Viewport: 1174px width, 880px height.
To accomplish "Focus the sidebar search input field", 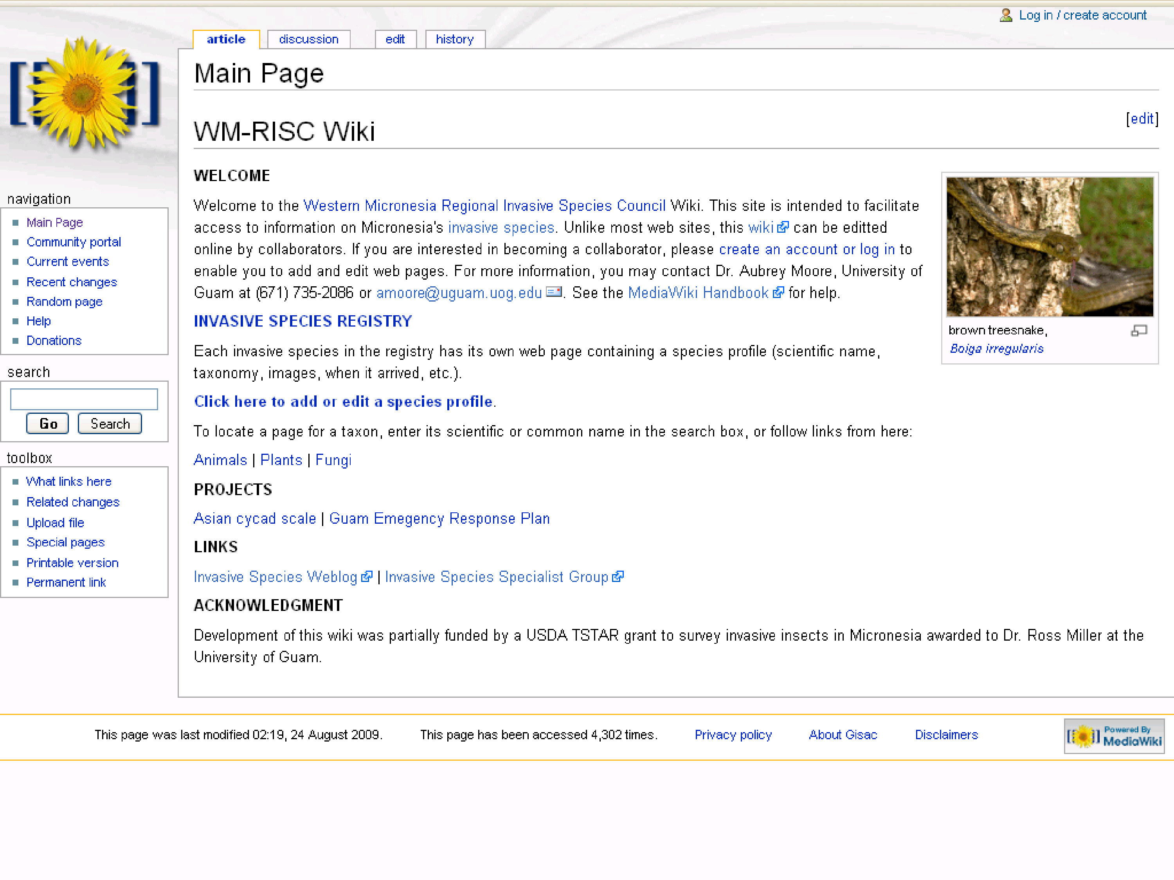I will 84,399.
